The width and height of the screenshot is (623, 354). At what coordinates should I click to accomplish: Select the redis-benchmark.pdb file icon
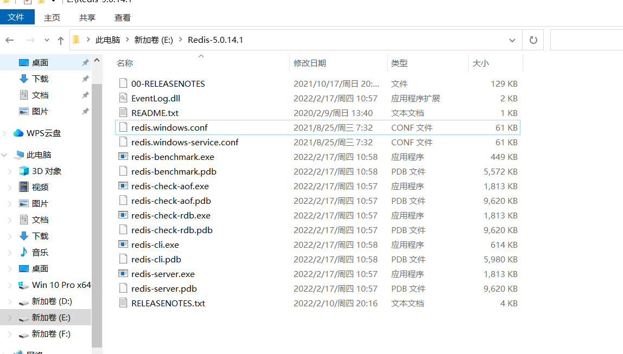(x=123, y=171)
